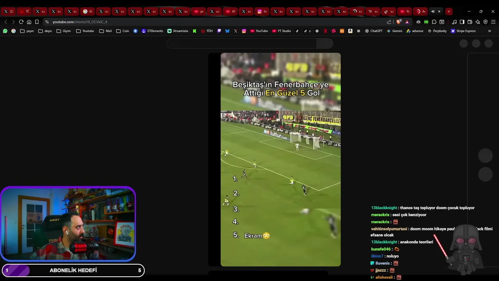The height and width of the screenshot is (281, 499).
Task: Open the extensions puzzle icon
Action: tap(434, 22)
